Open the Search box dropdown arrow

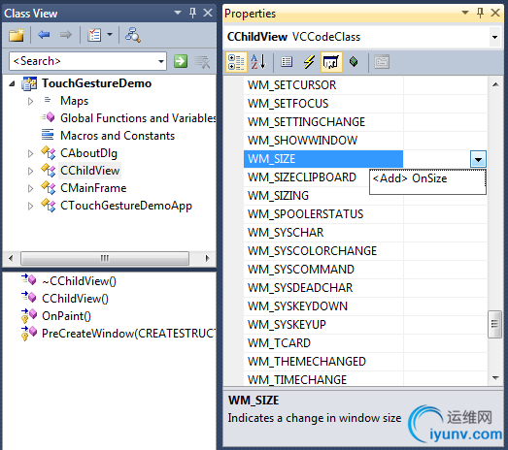coord(161,61)
